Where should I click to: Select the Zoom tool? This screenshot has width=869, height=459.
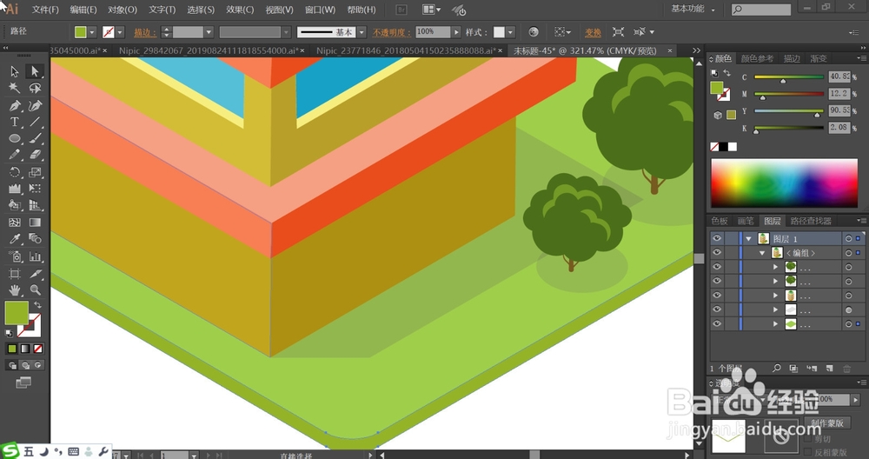[35, 290]
